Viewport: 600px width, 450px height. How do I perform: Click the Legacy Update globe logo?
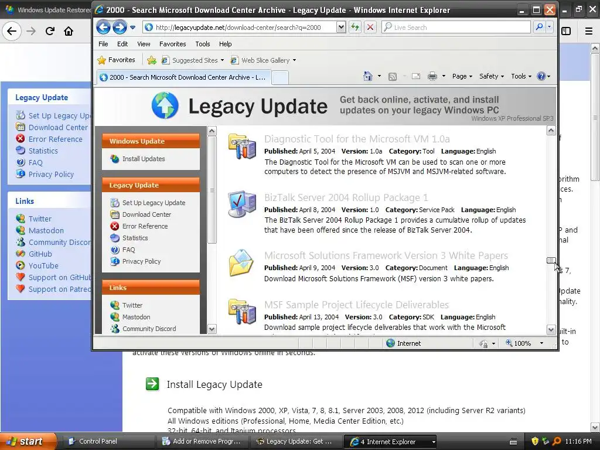coord(165,105)
